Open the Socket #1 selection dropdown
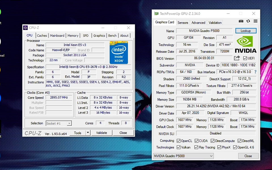Image resolution: width=272 pixels, height=170 pixels. [x=59, y=123]
